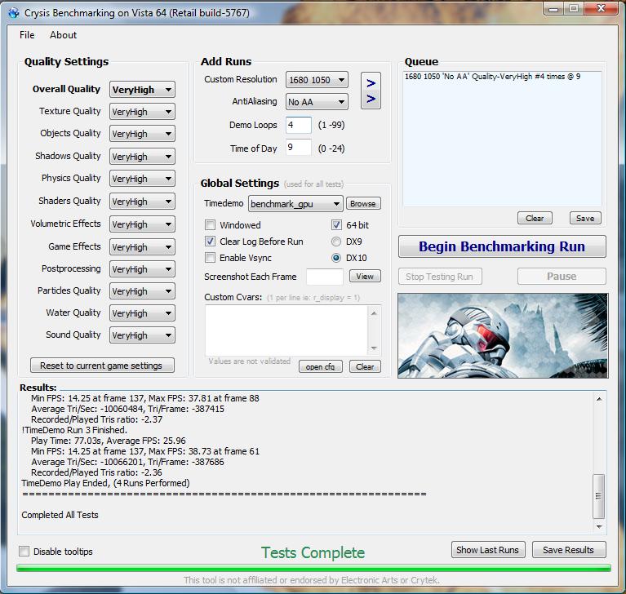The height and width of the screenshot is (594, 626).
Task: Expand the Sound Quality dropdown
Action: point(142,335)
